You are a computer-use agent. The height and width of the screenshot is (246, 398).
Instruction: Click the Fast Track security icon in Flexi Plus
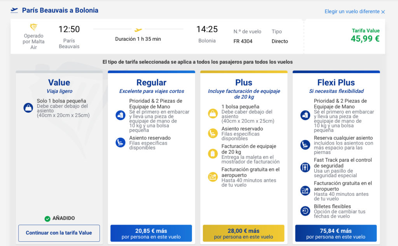click(x=305, y=167)
